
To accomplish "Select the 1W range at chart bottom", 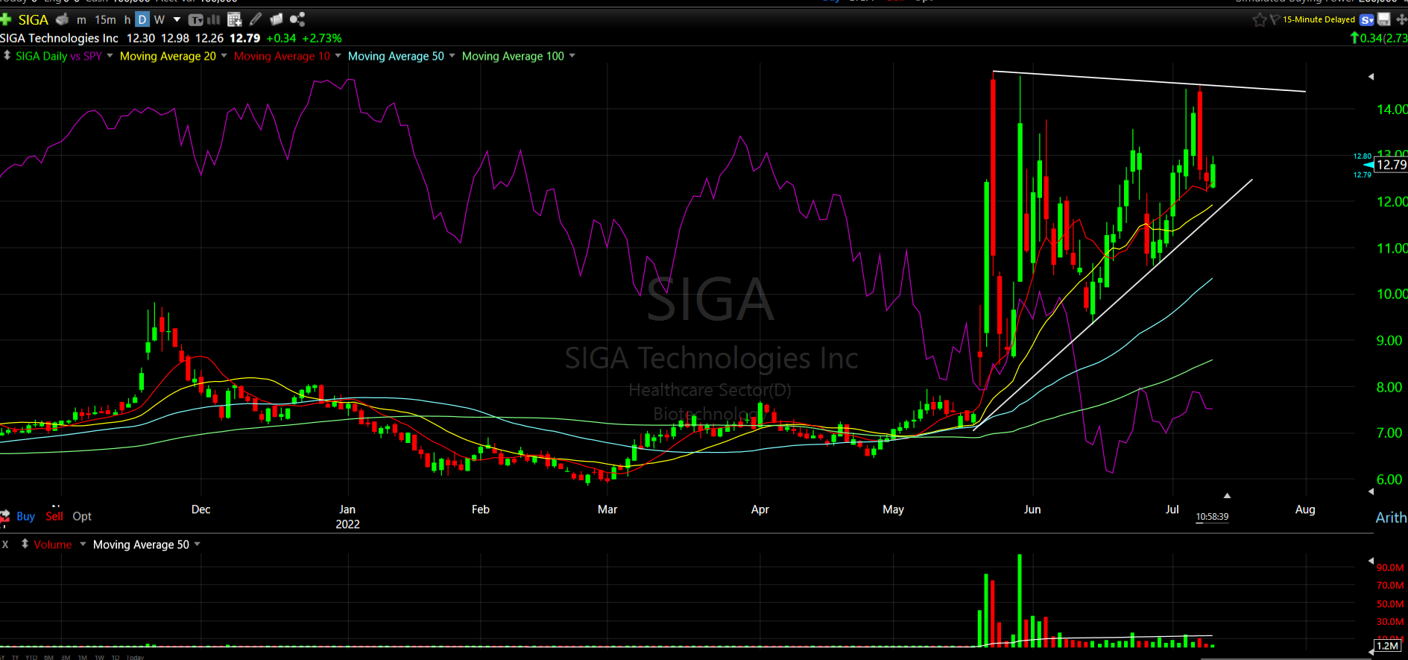I will click(99, 657).
